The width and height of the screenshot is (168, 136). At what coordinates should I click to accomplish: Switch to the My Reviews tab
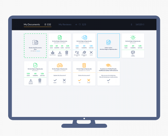click(65, 24)
